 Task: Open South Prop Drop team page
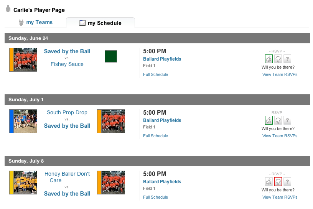67,113
